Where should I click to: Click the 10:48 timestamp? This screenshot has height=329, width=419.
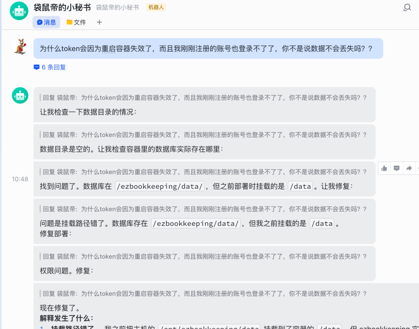click(x=19, y=179)
